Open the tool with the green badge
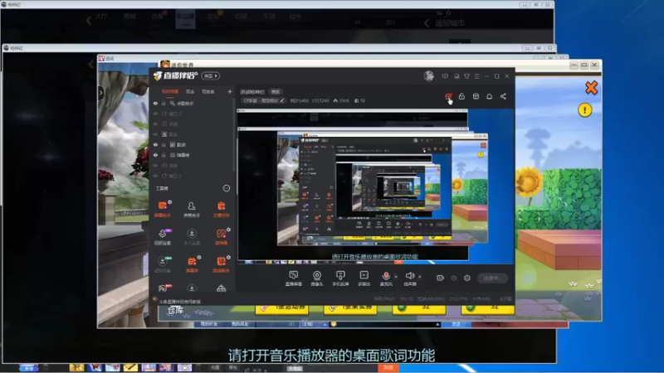 pyautogui.click(x=162, y=264)
